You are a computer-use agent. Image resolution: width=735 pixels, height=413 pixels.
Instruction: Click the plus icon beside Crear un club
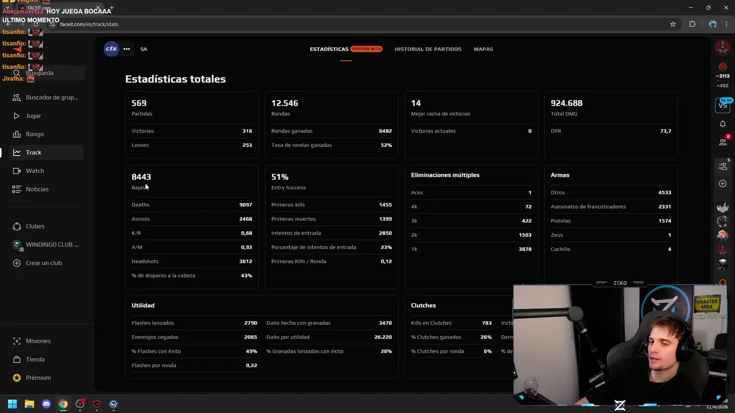click(17, 263)
